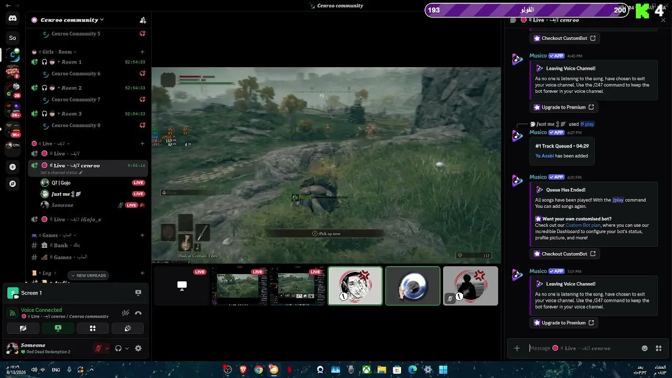Stop streaming Screen 1
This screenshot has height=378, width=672.
click(x=138, y=293)
